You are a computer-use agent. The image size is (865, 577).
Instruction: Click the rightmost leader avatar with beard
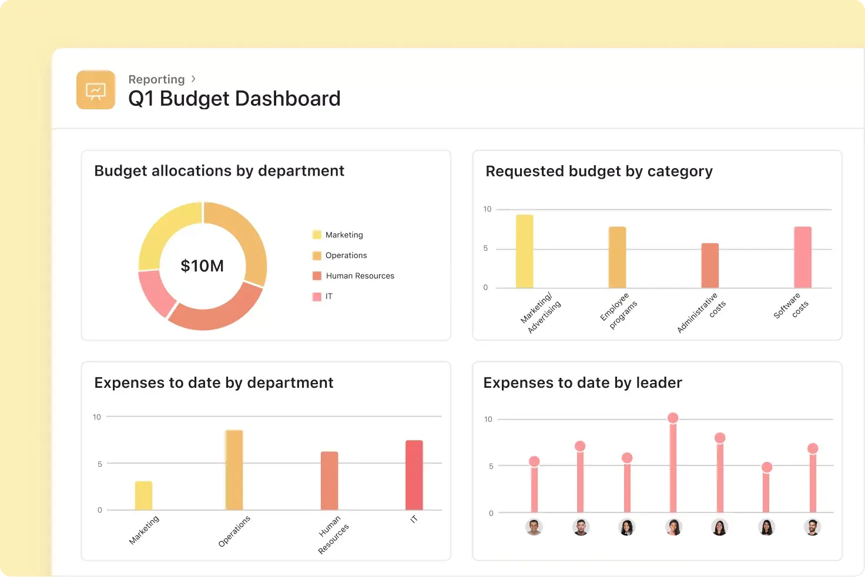[x=812, y=527]
